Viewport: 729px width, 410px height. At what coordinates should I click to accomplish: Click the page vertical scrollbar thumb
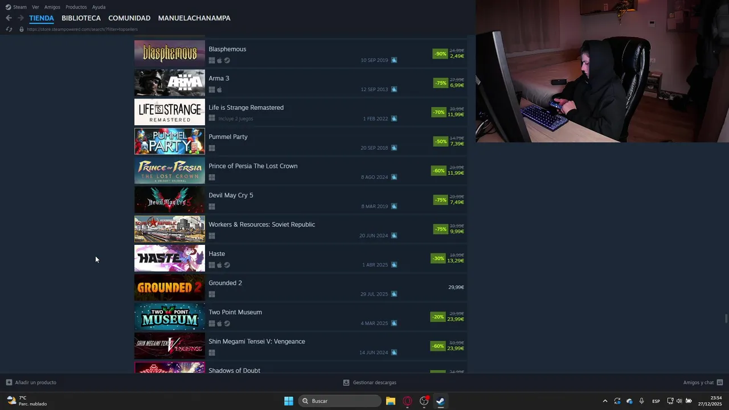726,318
